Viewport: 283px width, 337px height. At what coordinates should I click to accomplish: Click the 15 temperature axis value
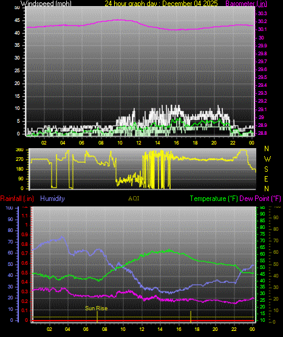[262, 313]
